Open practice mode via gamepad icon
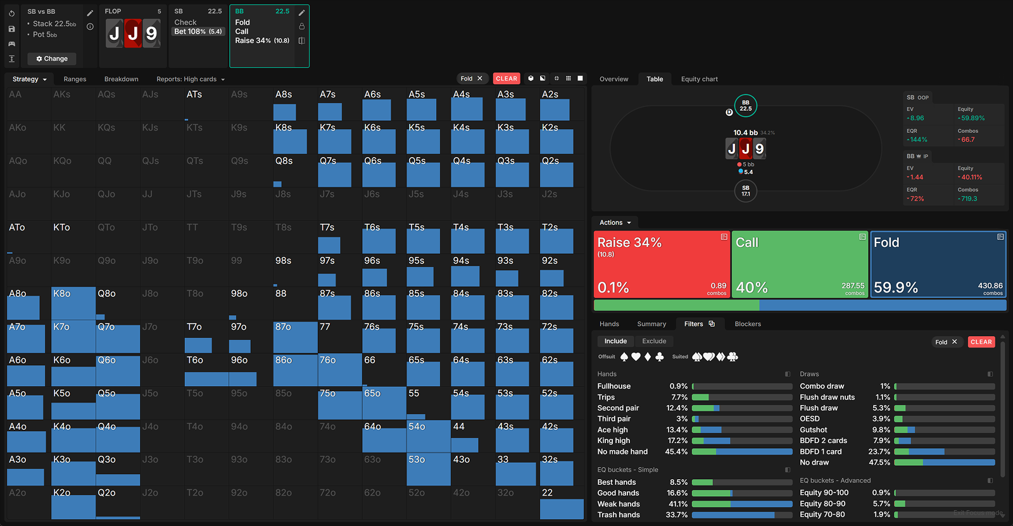1013x526 pixels. 11,44
